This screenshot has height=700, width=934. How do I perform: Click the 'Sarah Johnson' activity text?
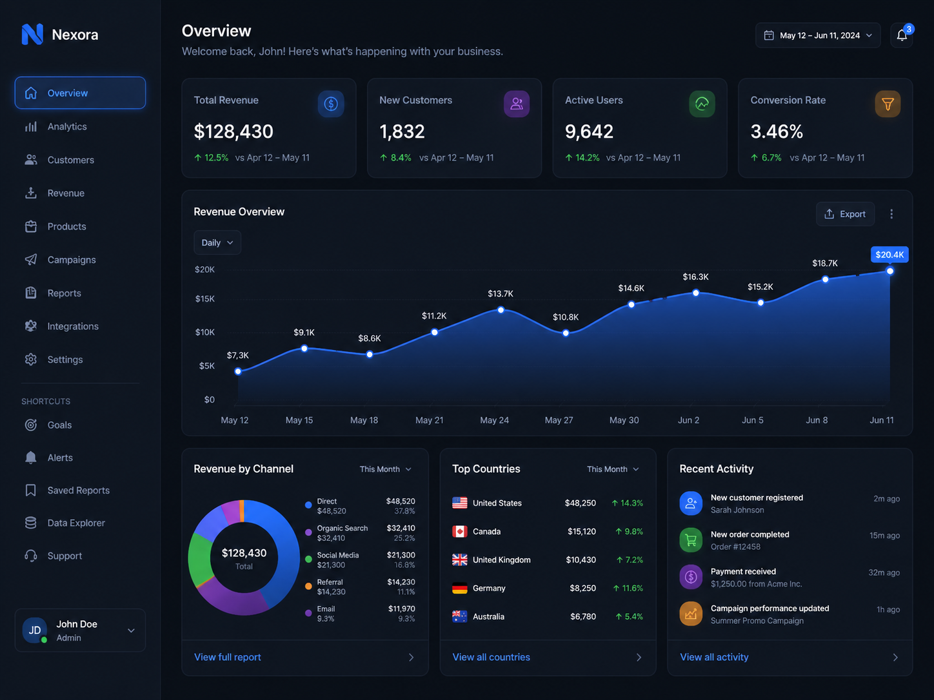pos(737,510)
